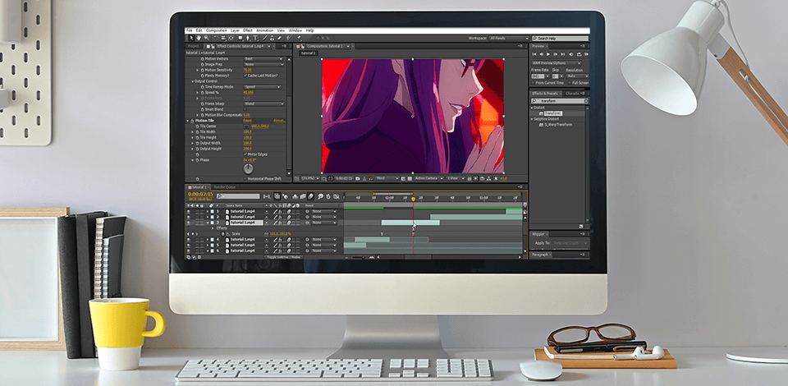The image size is (788, 386).
Task: Select the Clone Stamp tool
Action: (272, 39)
